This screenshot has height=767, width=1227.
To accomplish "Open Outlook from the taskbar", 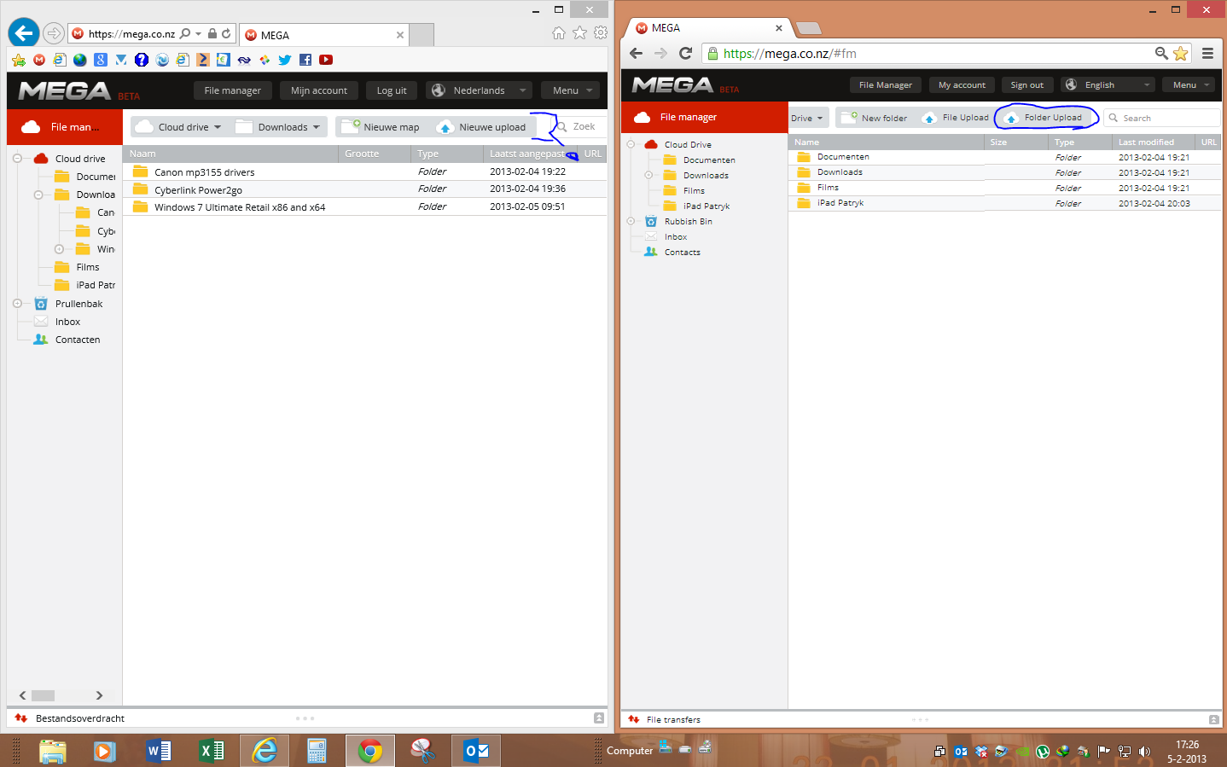I will 476,751.
